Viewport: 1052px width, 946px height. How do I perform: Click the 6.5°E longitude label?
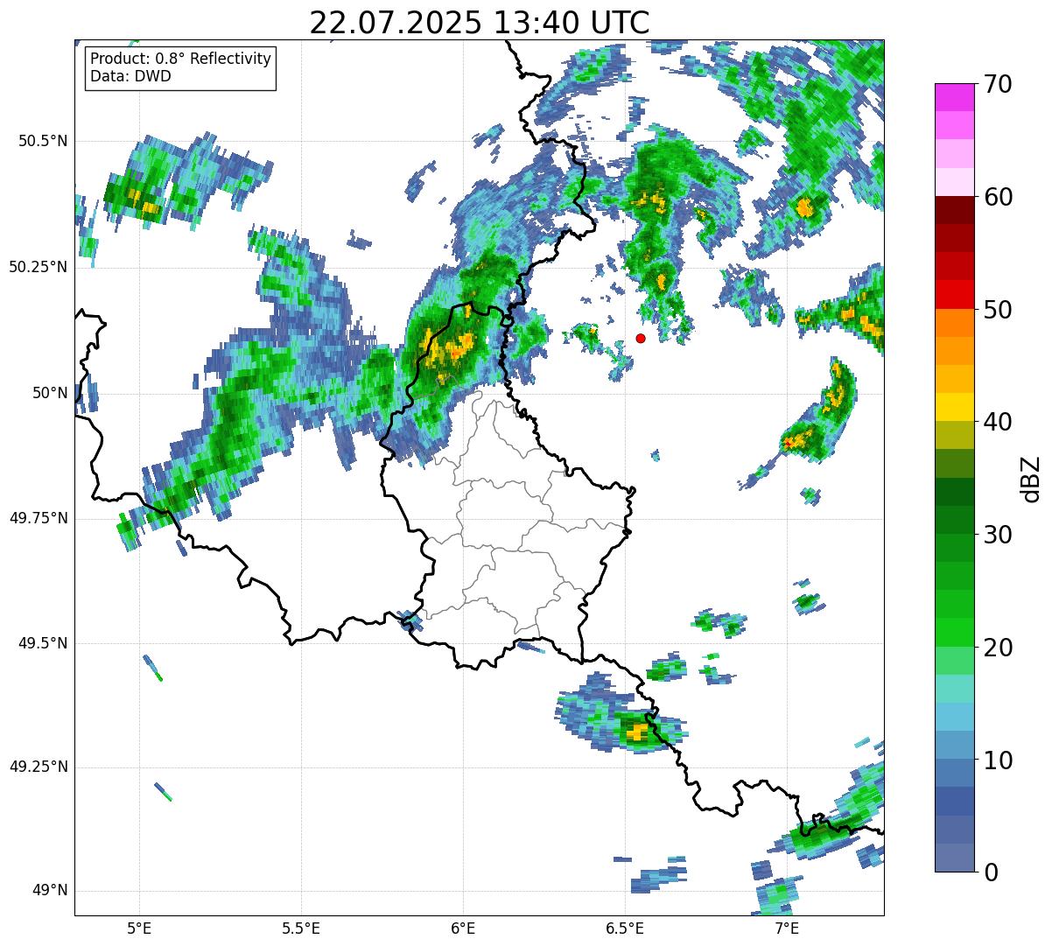pyautogui.click(x=625, y=928)
